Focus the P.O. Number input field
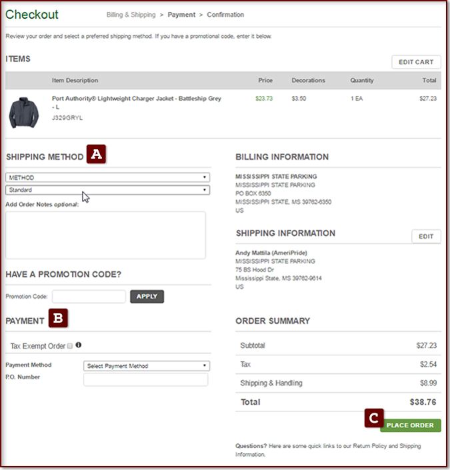Screen dimensions: 450x470 (x=145, y=380)
